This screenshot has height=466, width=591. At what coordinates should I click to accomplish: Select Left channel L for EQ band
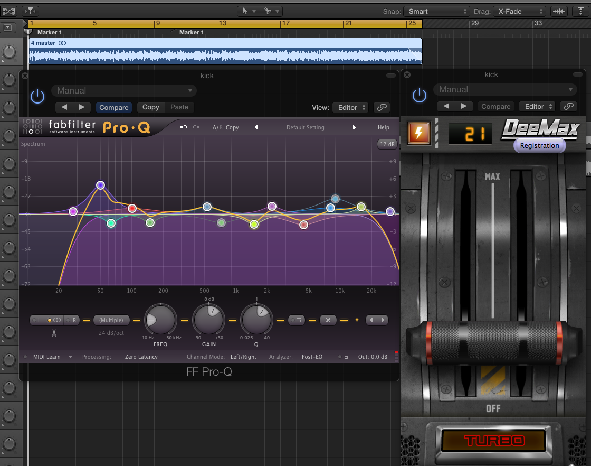pos(37,320)
